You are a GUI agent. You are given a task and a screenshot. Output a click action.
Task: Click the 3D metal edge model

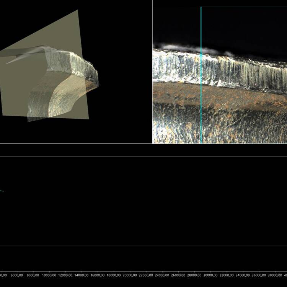(73, 77)
